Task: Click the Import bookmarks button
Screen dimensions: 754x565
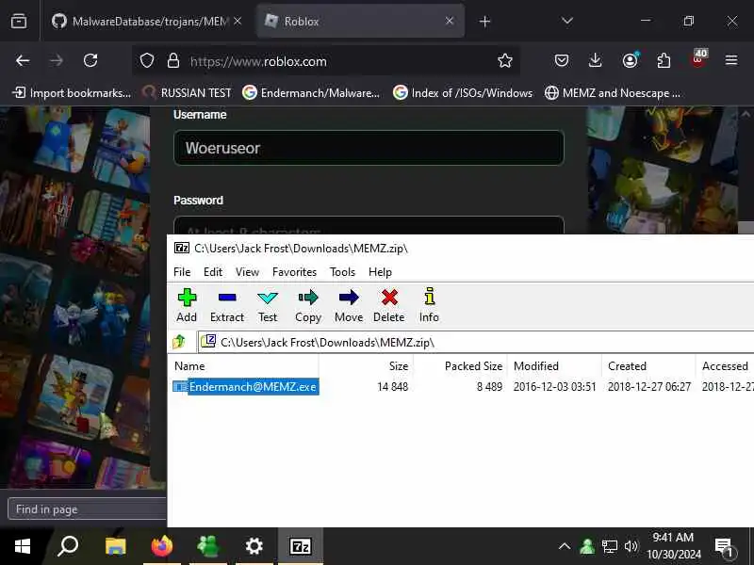Action: pos(72,92)
